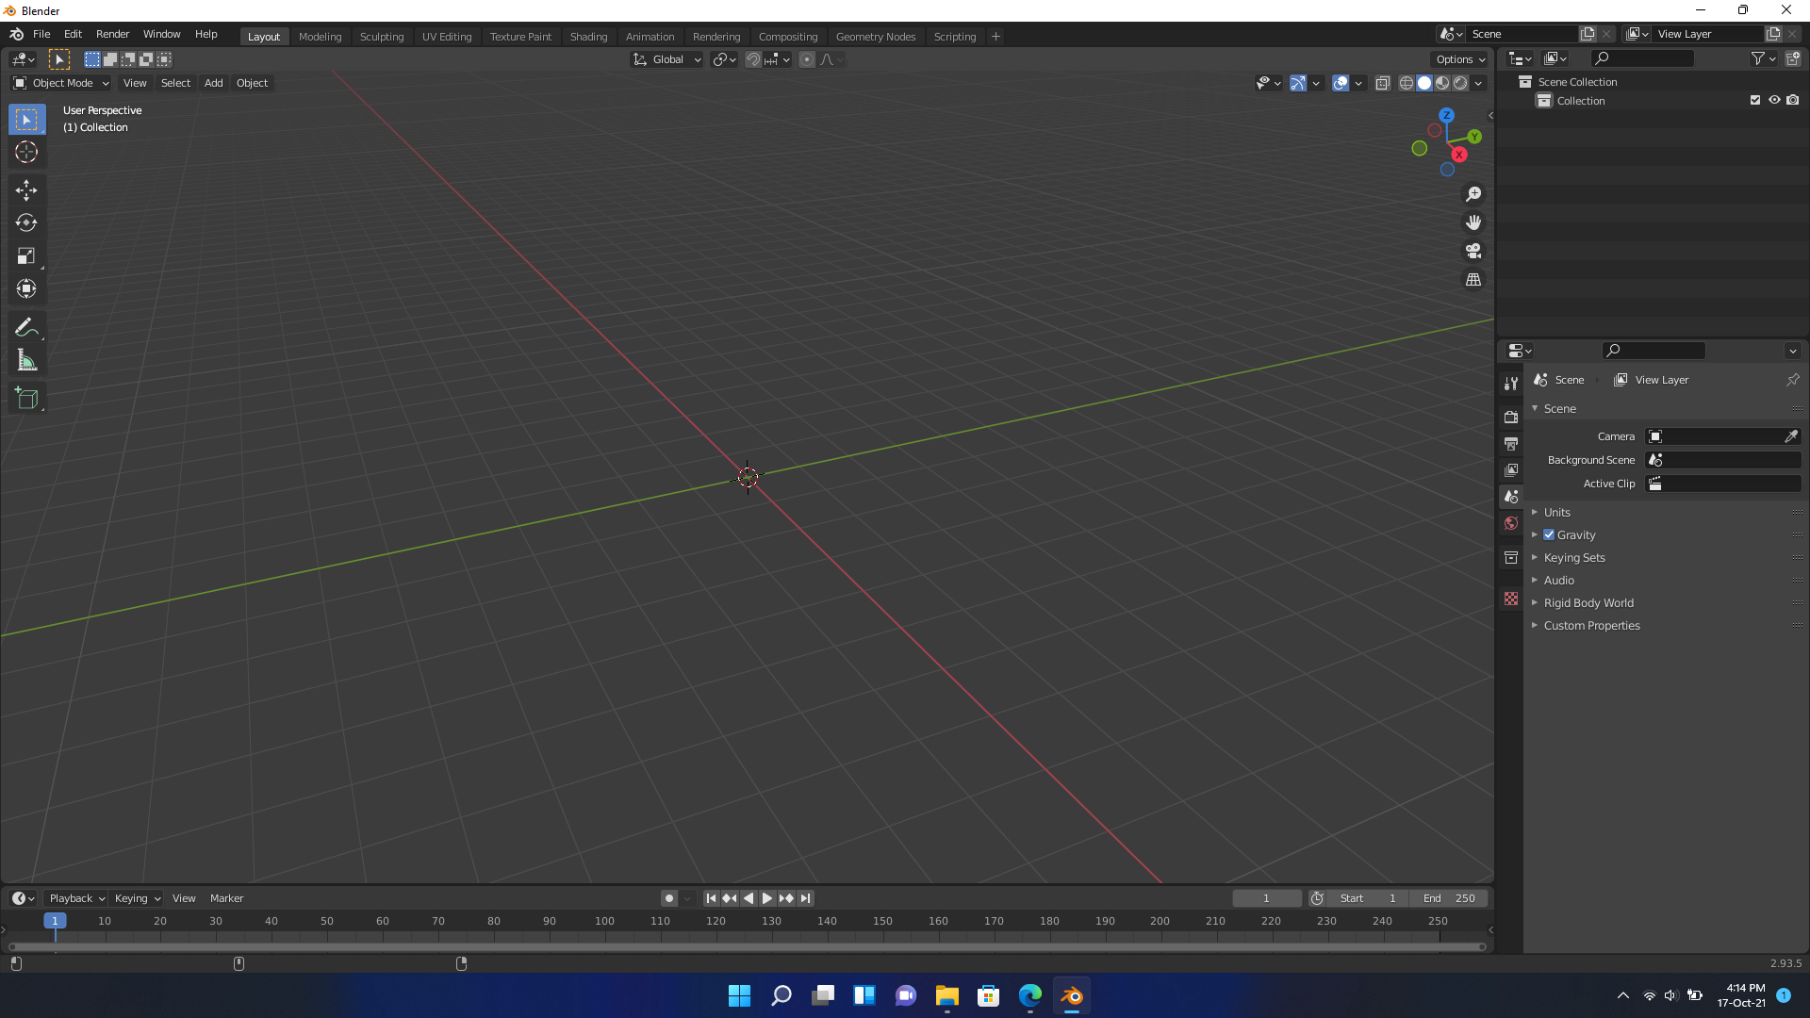The height and width of the screenshot is (1018, 1810).
Task: Open Microsoft Edge from the taskbar
Action: [x=1030, y=995]
